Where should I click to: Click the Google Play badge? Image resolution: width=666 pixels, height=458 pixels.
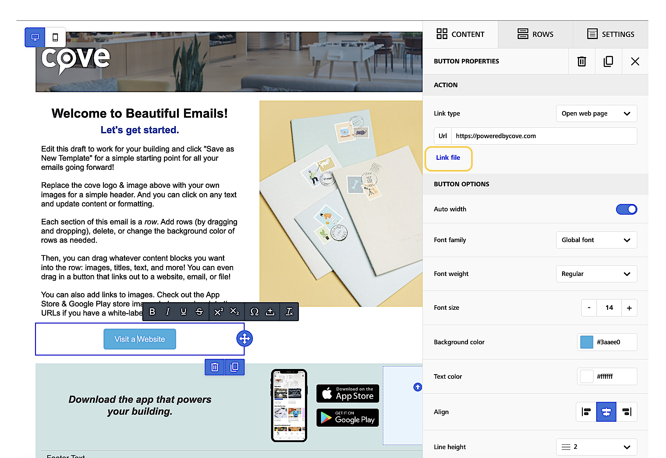[x=348, y=417]
